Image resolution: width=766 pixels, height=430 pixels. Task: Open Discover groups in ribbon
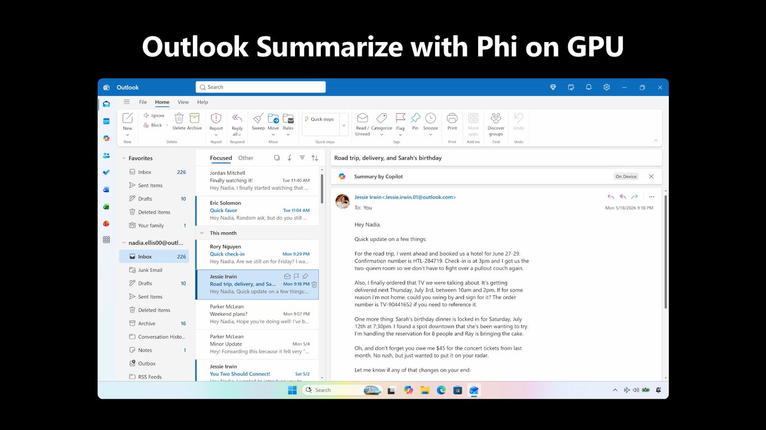496,124
